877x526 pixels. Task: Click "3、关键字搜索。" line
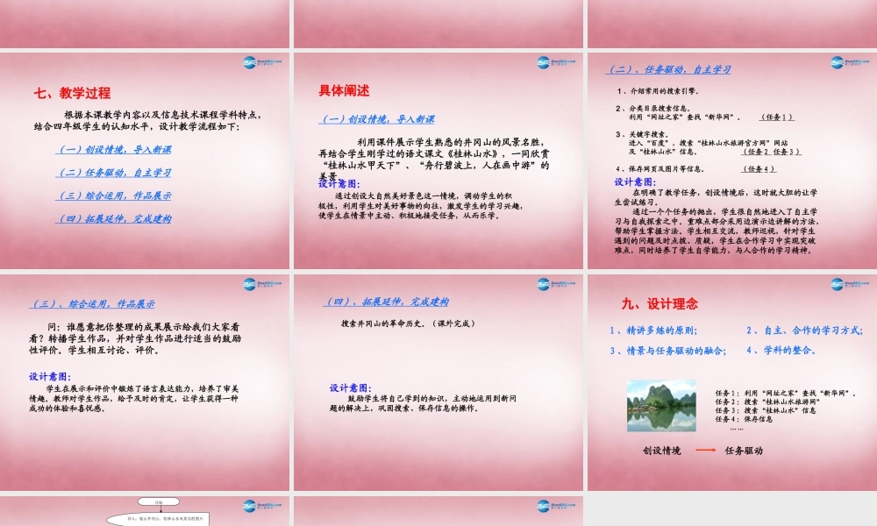pos(642,134)
